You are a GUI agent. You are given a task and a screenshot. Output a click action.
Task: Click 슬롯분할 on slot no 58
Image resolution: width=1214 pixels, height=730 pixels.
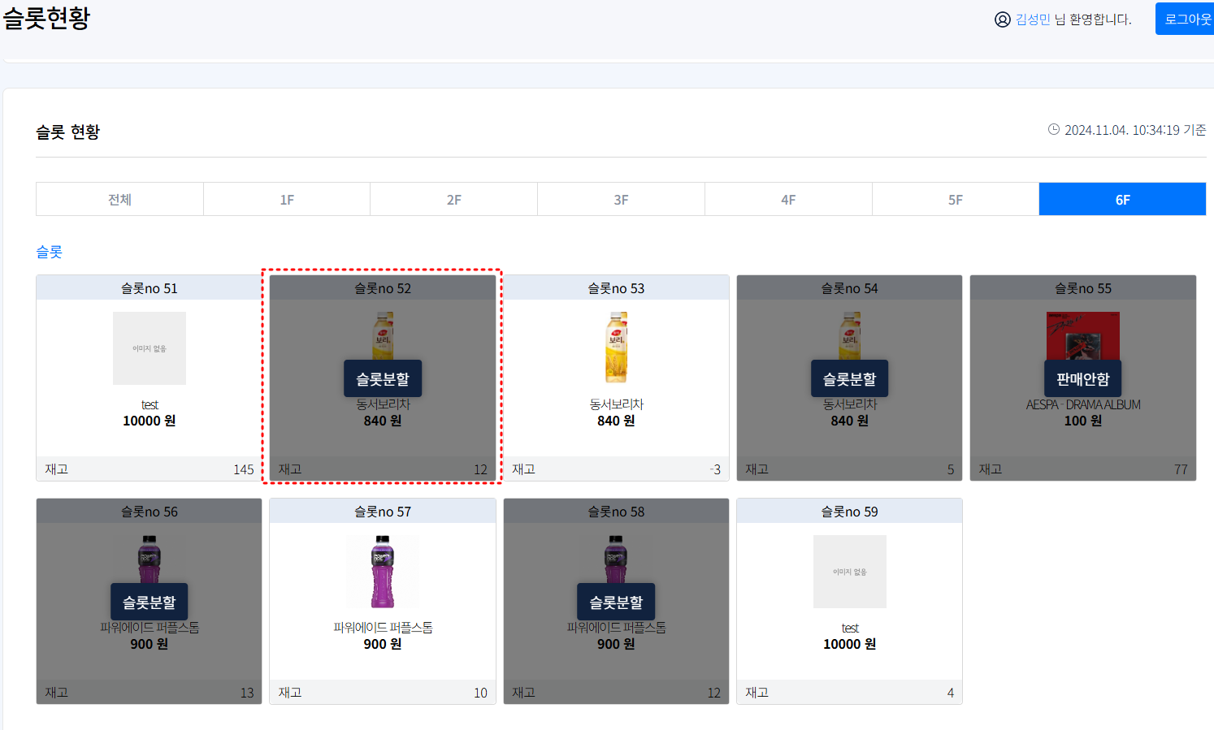click(x=615, y=601)
